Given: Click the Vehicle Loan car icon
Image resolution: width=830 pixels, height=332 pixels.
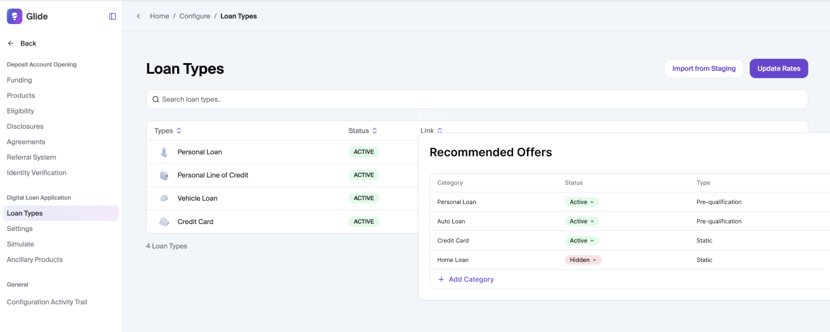Looking at the screenshot, I should pos(164,198).
